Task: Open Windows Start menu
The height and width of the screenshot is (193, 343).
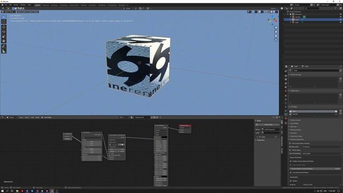Action: [2, 191]
